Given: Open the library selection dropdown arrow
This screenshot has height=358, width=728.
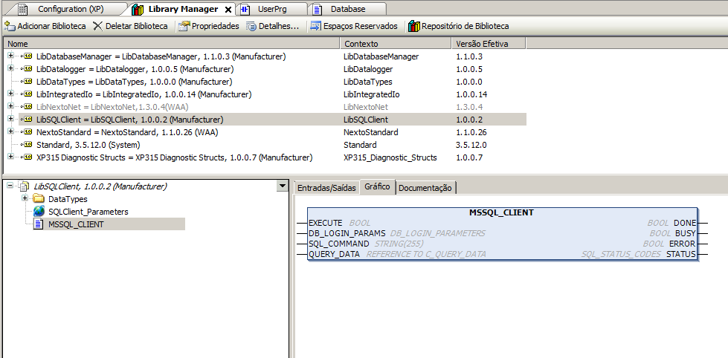Looking at the screenshot, I should (x=281, y=186).
